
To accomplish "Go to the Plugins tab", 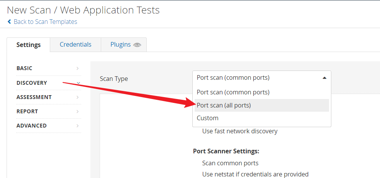I will point(120,44).
